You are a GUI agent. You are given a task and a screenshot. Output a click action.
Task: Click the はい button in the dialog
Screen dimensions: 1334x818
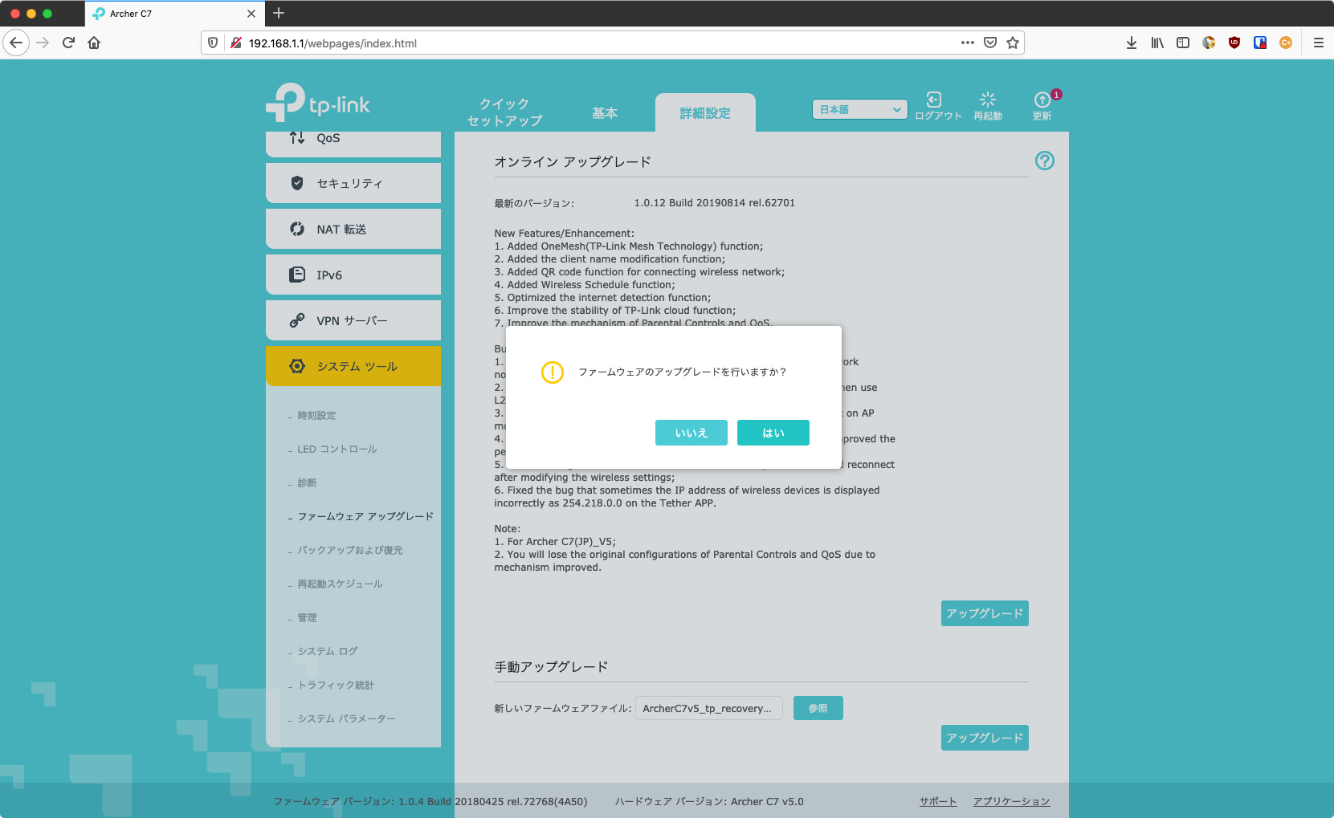click(773, 433)
